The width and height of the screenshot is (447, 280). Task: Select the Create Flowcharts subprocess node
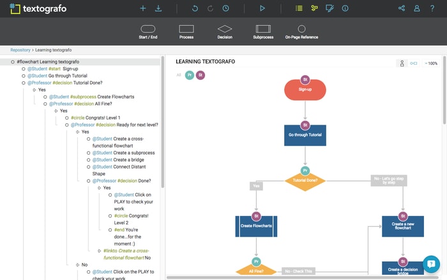coord(256,226)
